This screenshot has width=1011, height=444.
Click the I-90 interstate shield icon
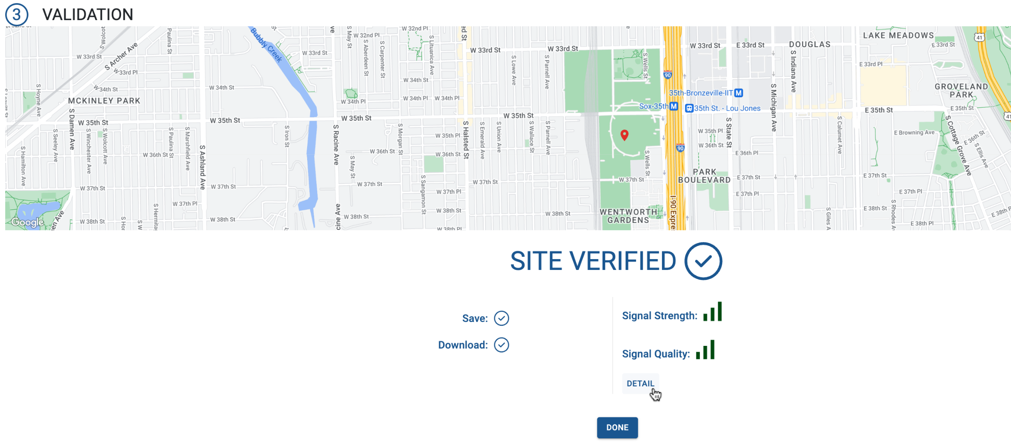click(x=668, y=75)
